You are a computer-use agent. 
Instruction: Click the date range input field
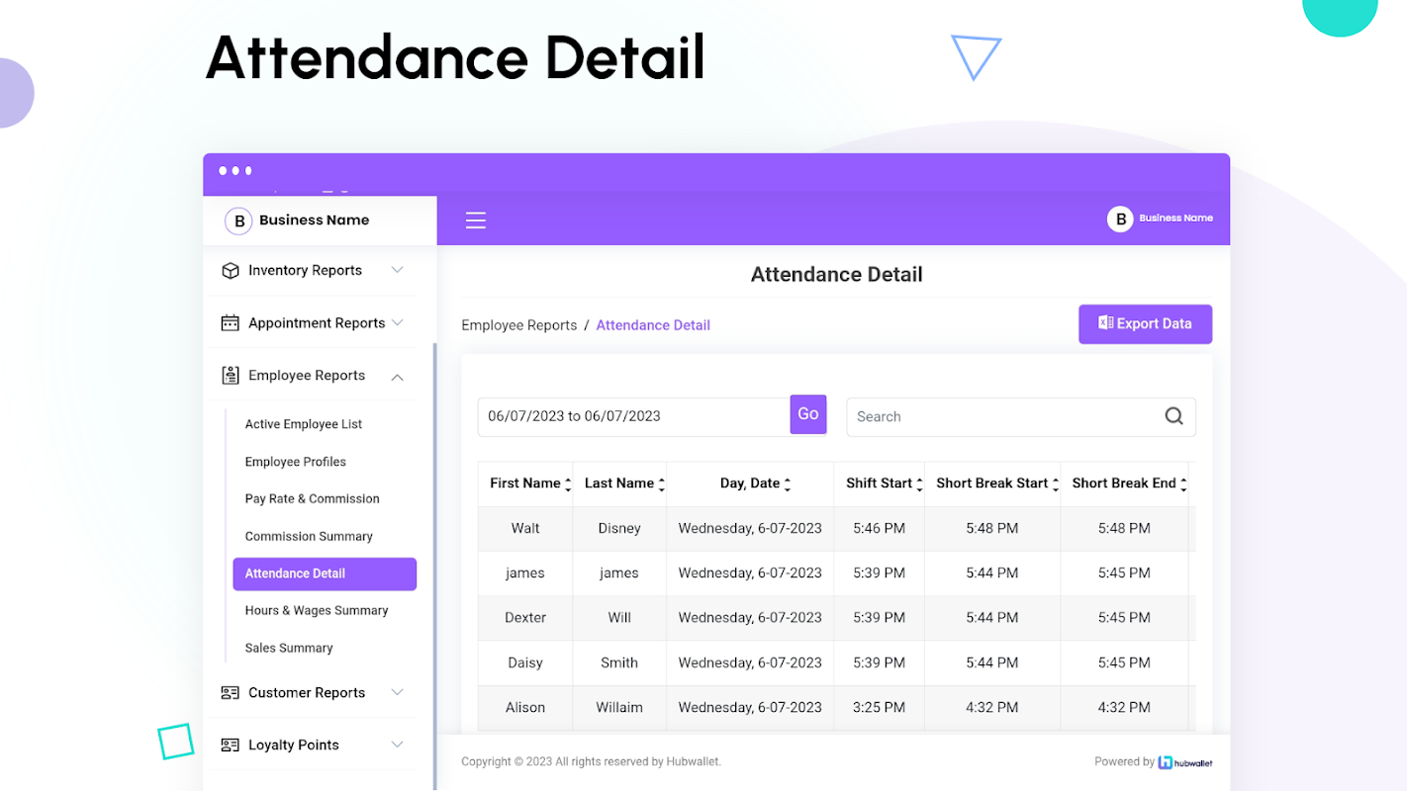tap(634, 416)
